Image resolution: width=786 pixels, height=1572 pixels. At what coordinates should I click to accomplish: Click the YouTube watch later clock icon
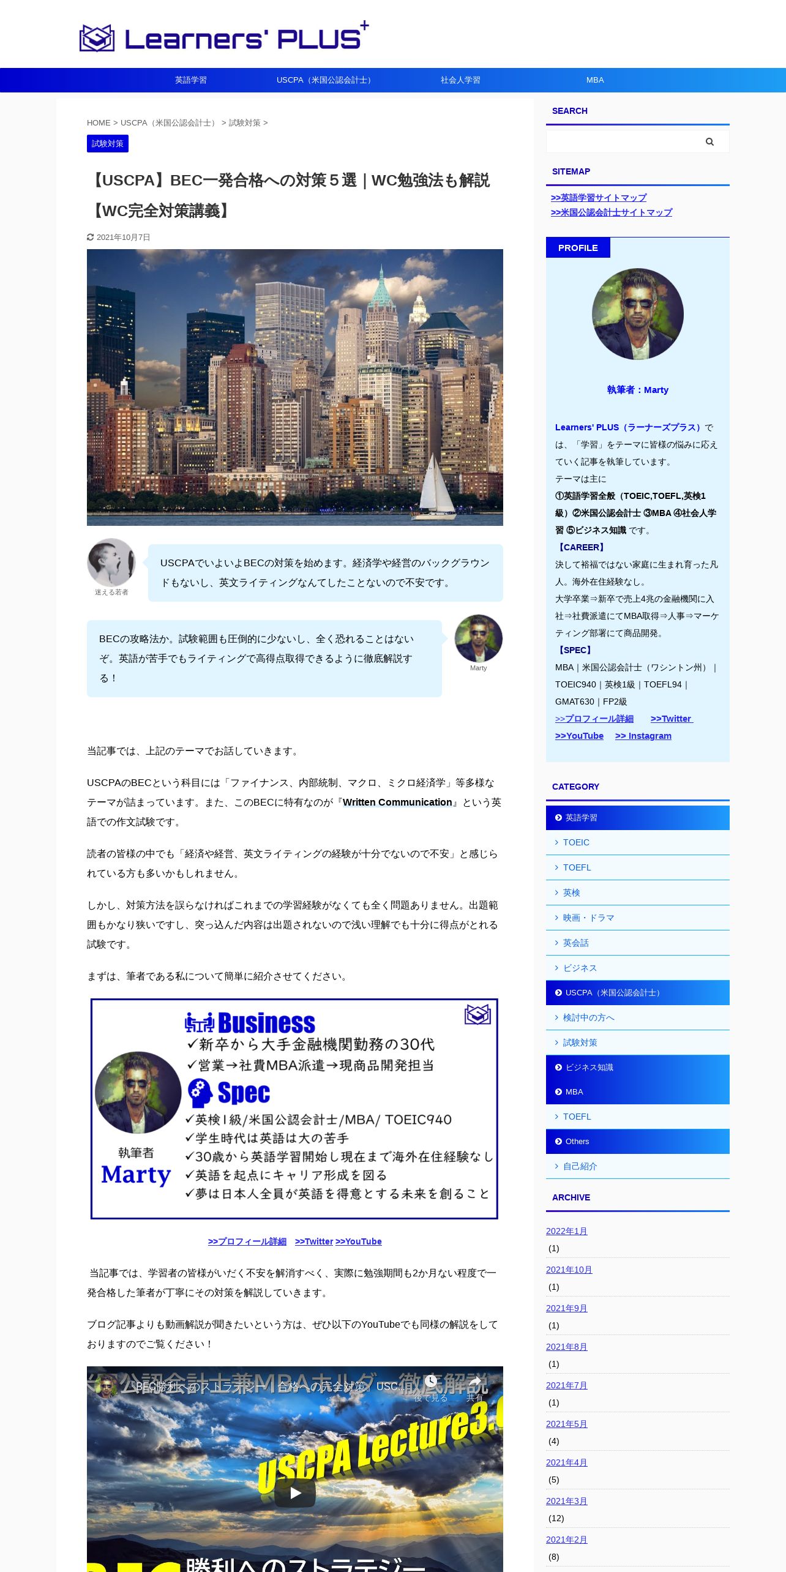click(431, 1381)
